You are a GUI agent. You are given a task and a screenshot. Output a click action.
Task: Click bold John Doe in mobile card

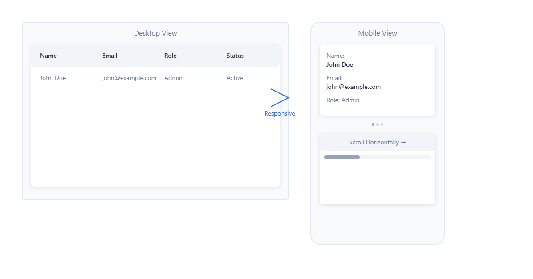coord(340,64)
